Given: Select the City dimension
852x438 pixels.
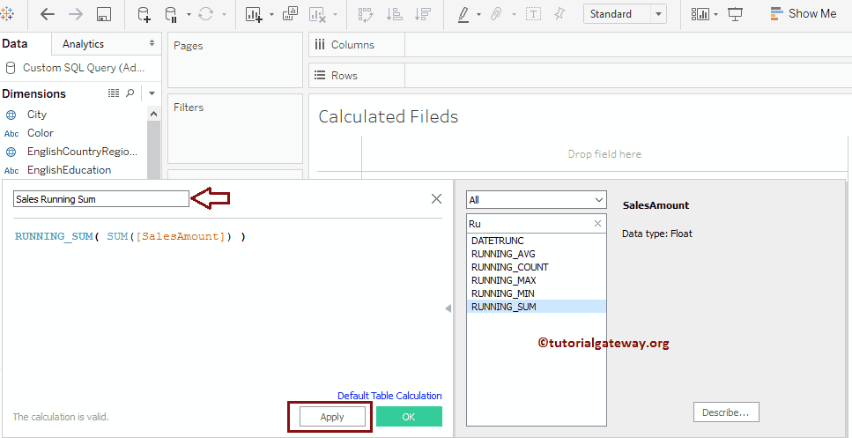Looking at the screenshot, I should click(37, 115).
